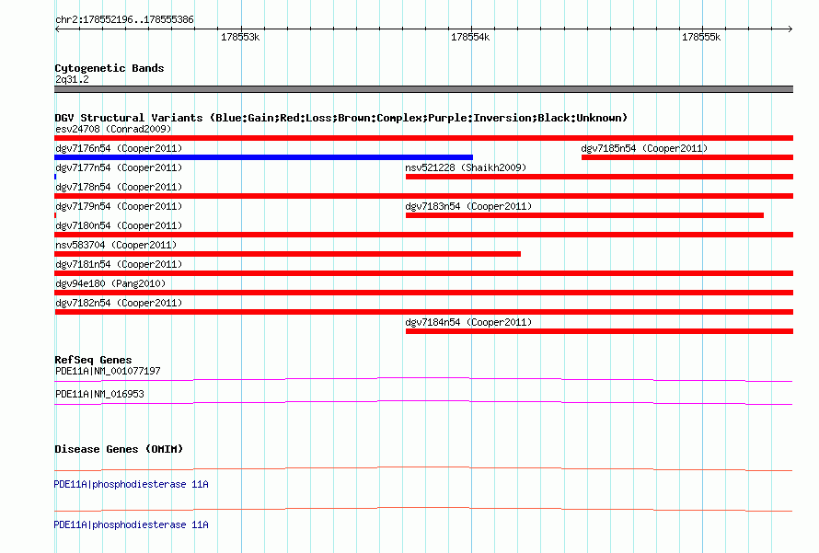Select the red dgv7183n54 loss bar

pos(584,215)
